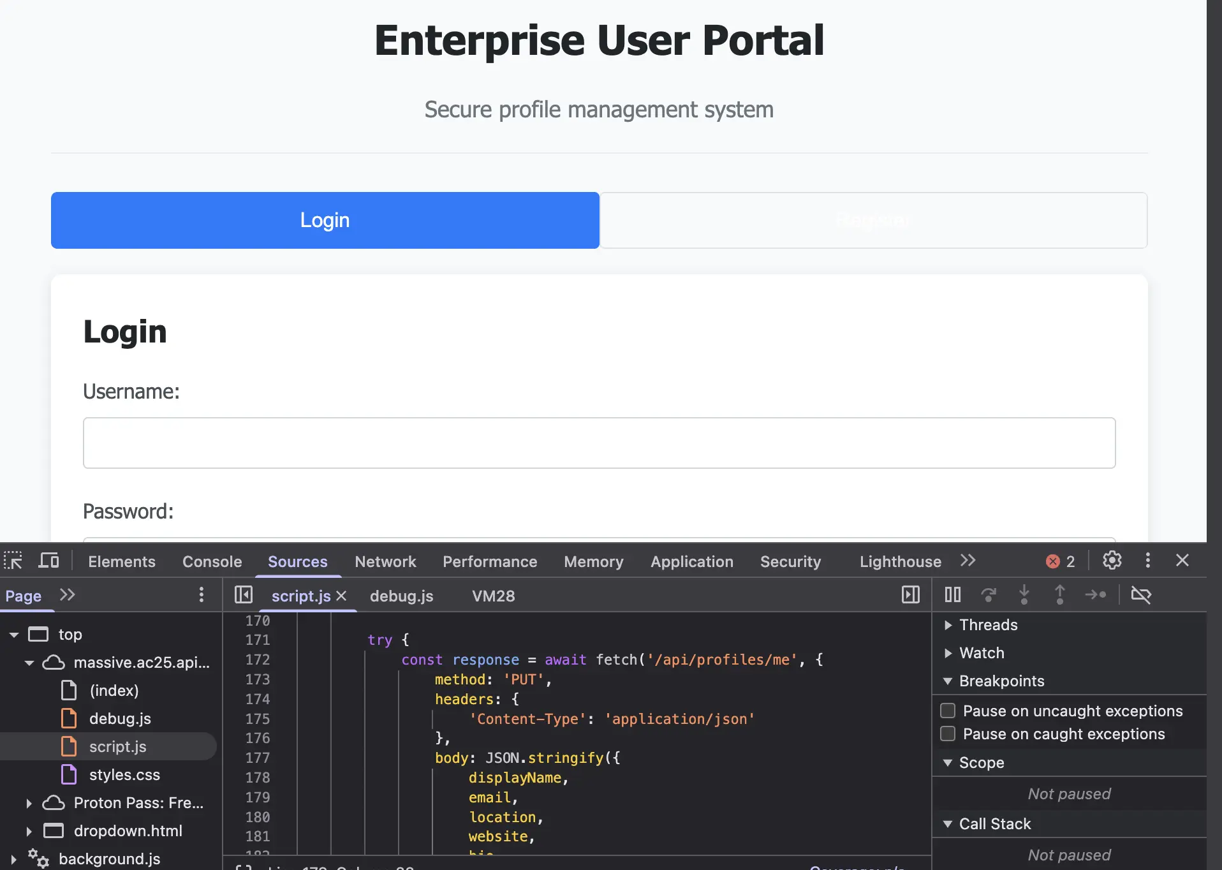Expand the Watch section
The image size is (1222, 870).
(948, 653)
